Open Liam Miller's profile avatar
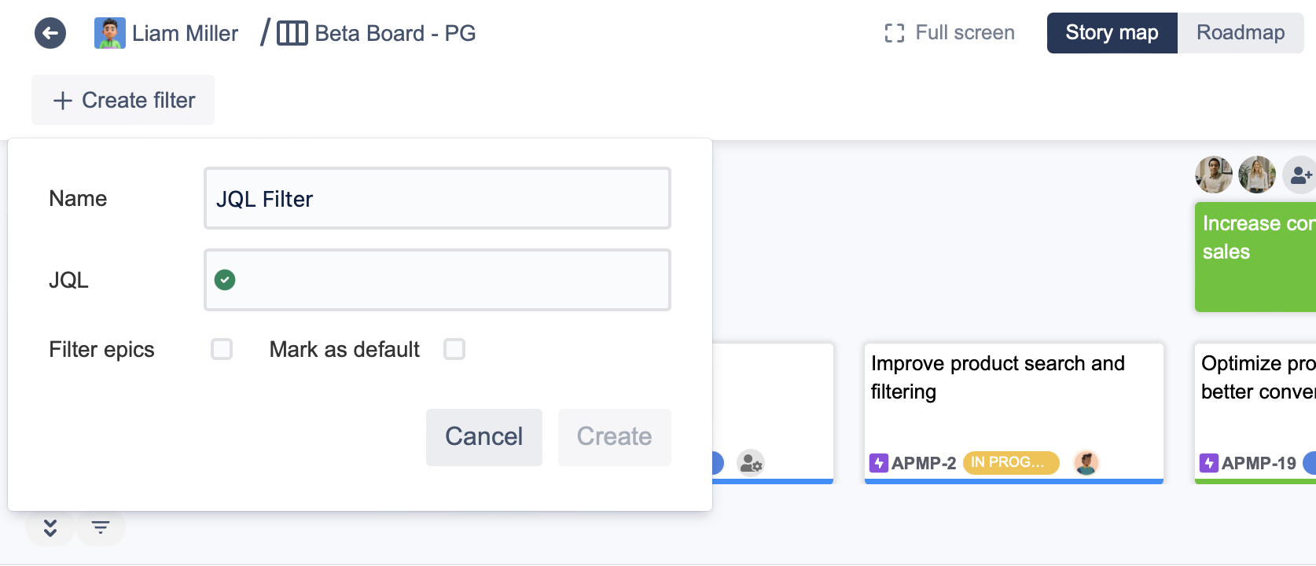This screenshot has width=1316, height=566. pyautogui.click(x=109, y=33)
